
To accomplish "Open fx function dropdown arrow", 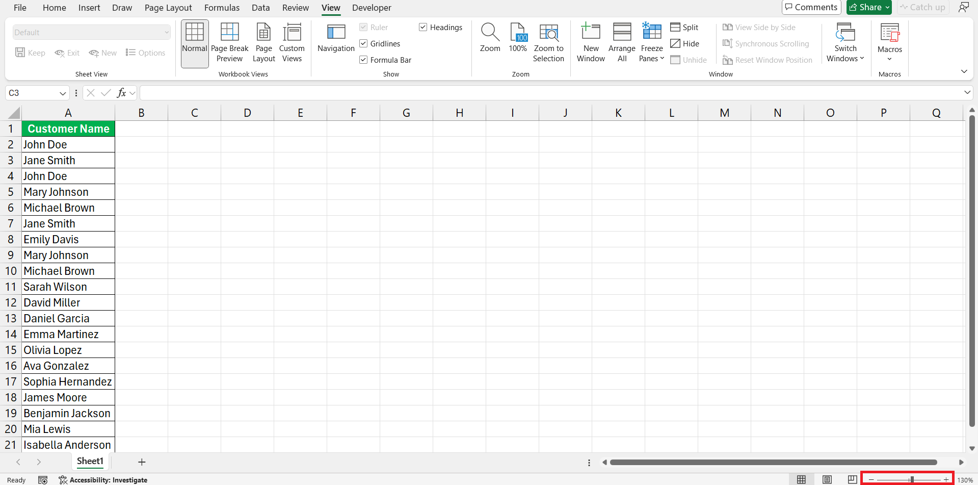I will pos(133,93).
